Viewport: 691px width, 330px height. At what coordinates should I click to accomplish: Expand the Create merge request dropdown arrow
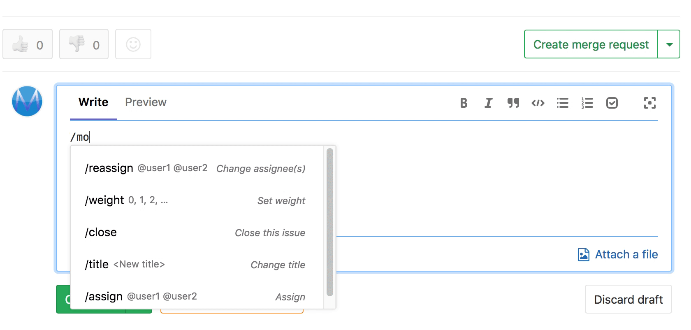pos(669,44)
